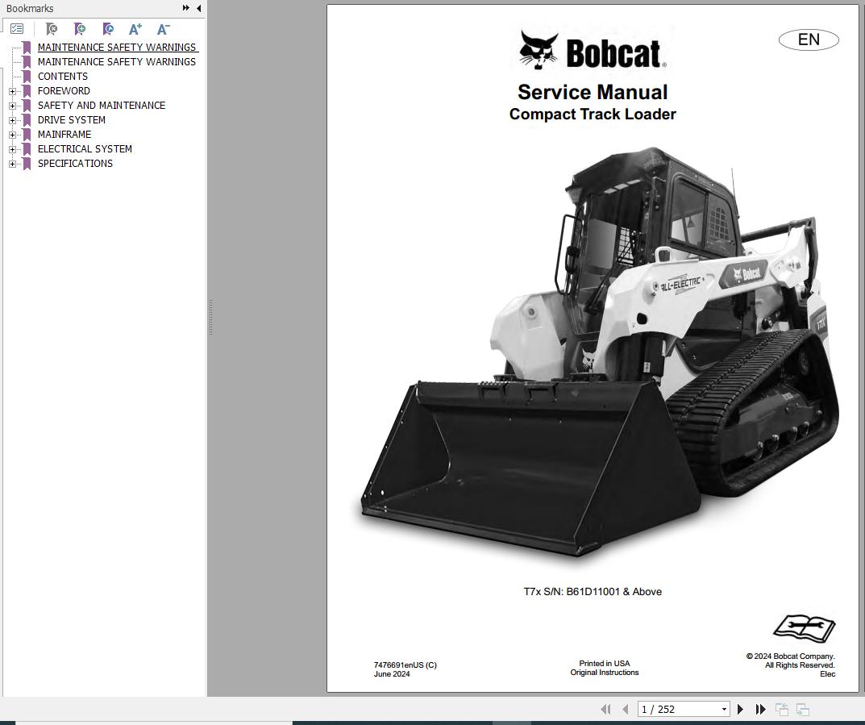Select the second MAINTENANCE SAFETY WARNINGS bookmark
The width and height of the screenshot is (865, 725).
(116, 62)
